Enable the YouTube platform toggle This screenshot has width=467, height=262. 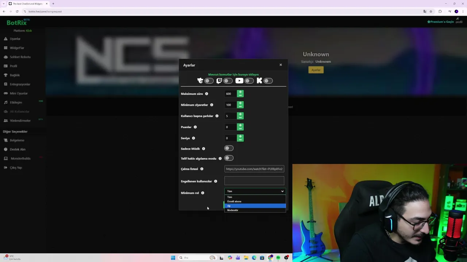(249, 81)
